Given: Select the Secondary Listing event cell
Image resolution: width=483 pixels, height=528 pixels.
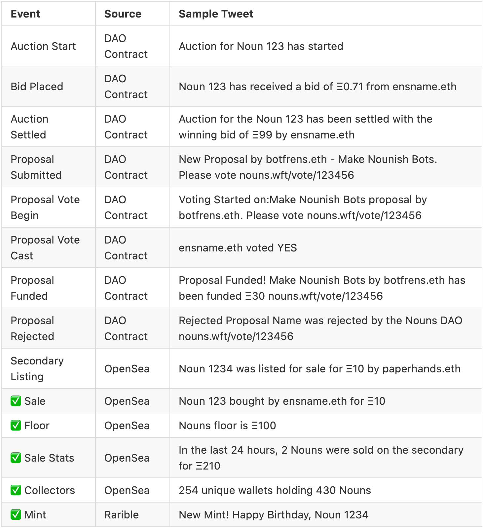Looking at the screenshot, I should click(x=37, y=369).
